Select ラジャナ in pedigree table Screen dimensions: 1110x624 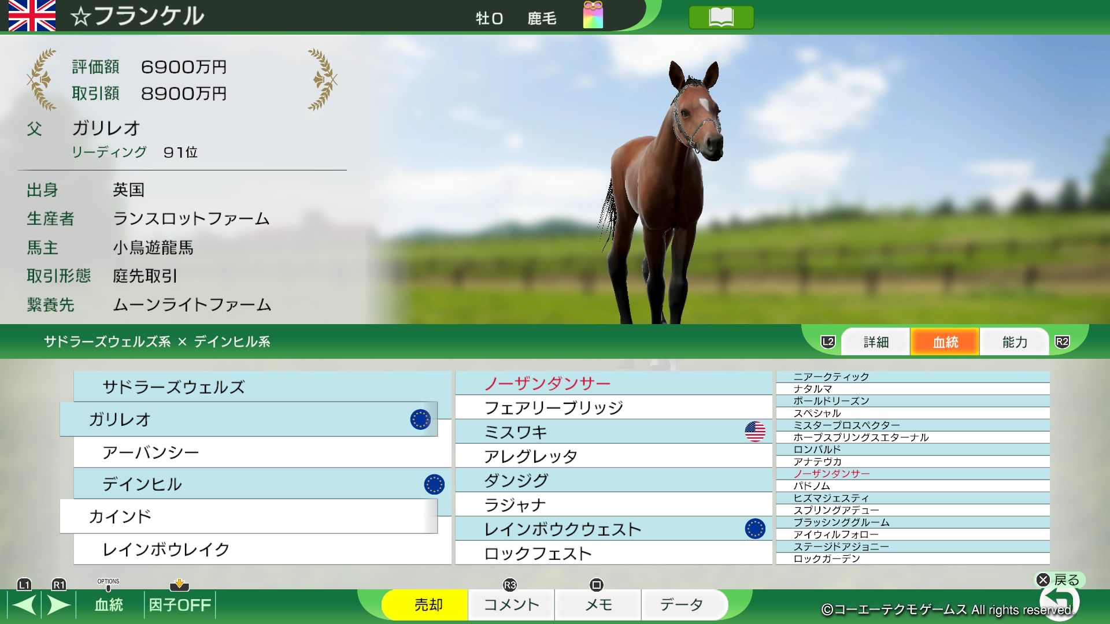tap(614, 504)
